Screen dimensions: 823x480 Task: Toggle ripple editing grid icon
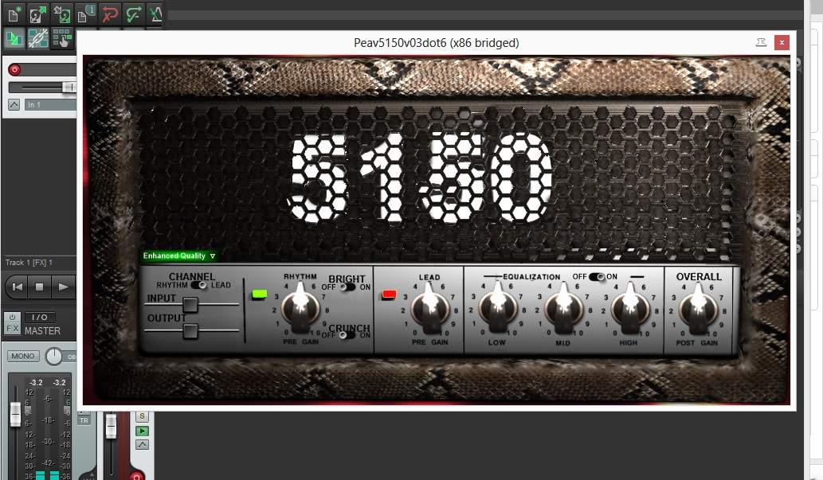pos(62,38)
